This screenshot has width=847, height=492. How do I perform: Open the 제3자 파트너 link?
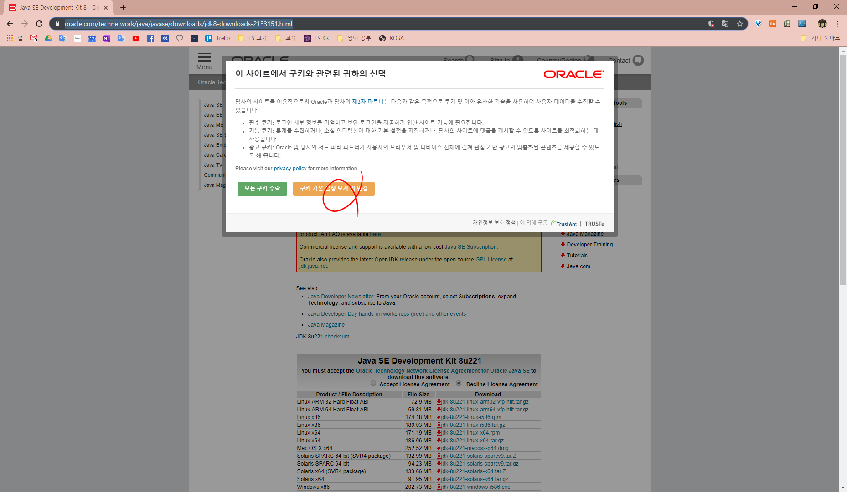[367, 102]
